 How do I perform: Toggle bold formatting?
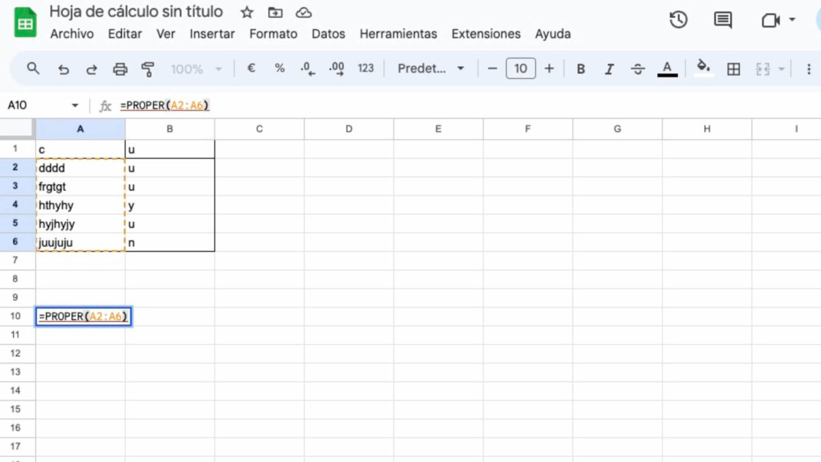(x=581, y=69)
